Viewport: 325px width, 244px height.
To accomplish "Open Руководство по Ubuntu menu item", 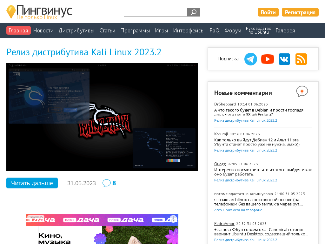I will (x=258, y=30).
